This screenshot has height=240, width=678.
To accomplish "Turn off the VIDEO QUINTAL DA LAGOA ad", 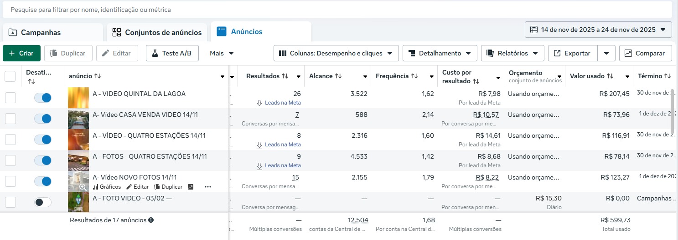I will click(x=43, y=98).
